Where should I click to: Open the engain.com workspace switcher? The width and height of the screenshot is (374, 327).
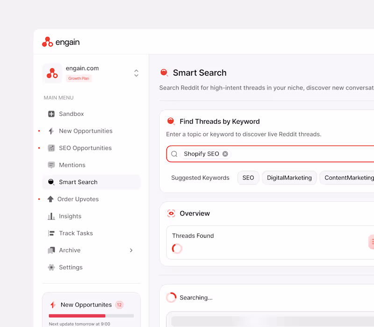[136, 73]
